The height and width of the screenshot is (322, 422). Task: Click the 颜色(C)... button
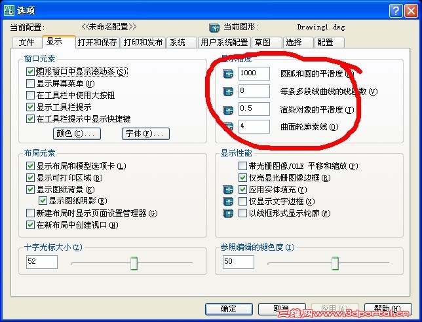click(77, 134)
